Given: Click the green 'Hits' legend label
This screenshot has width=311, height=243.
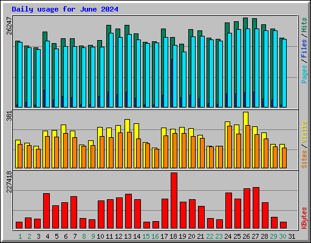Looking at the screenshot, I should [x=304, y=25].
